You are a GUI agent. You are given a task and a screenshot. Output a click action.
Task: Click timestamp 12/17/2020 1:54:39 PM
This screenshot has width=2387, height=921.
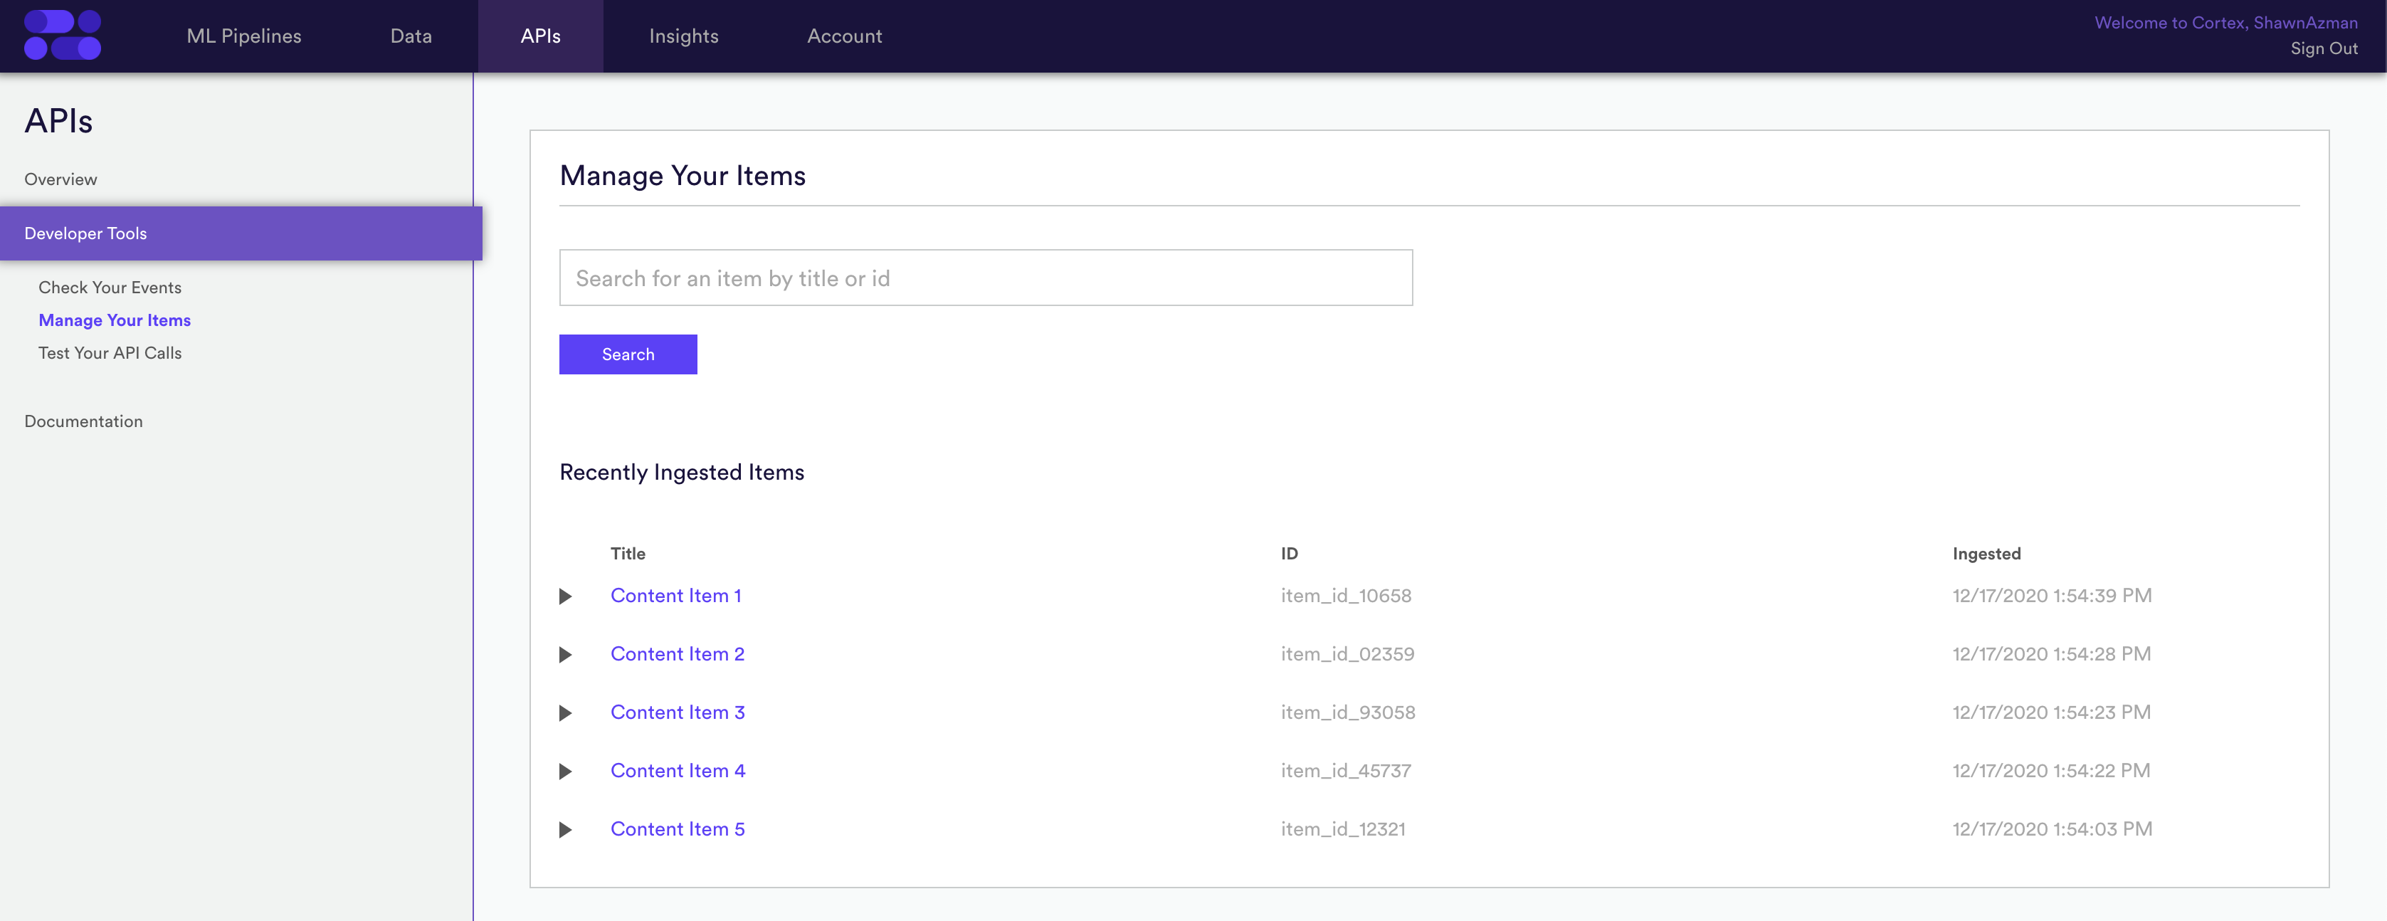coord(2052,596)
